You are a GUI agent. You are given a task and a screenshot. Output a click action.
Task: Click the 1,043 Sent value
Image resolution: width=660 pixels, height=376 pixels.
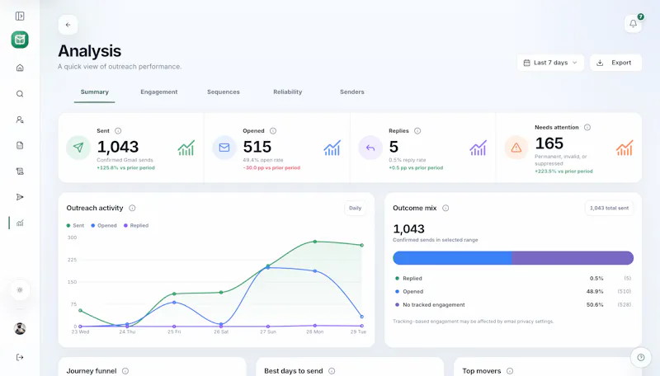[118, 147]
